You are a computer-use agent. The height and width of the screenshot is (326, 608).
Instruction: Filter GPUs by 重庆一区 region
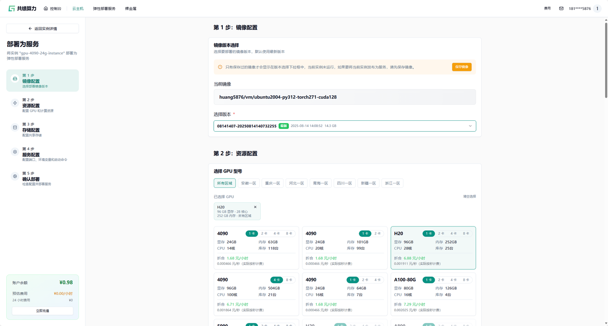click(x=272, y=183)
